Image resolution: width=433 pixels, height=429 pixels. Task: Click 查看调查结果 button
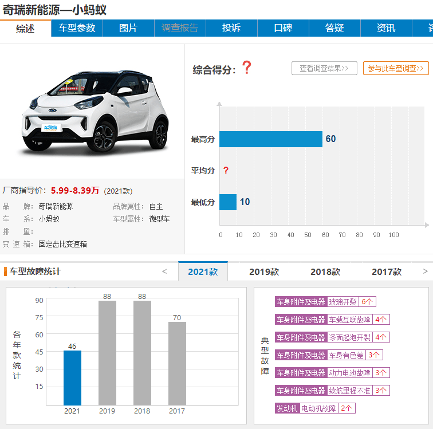[x=324, y=68]
